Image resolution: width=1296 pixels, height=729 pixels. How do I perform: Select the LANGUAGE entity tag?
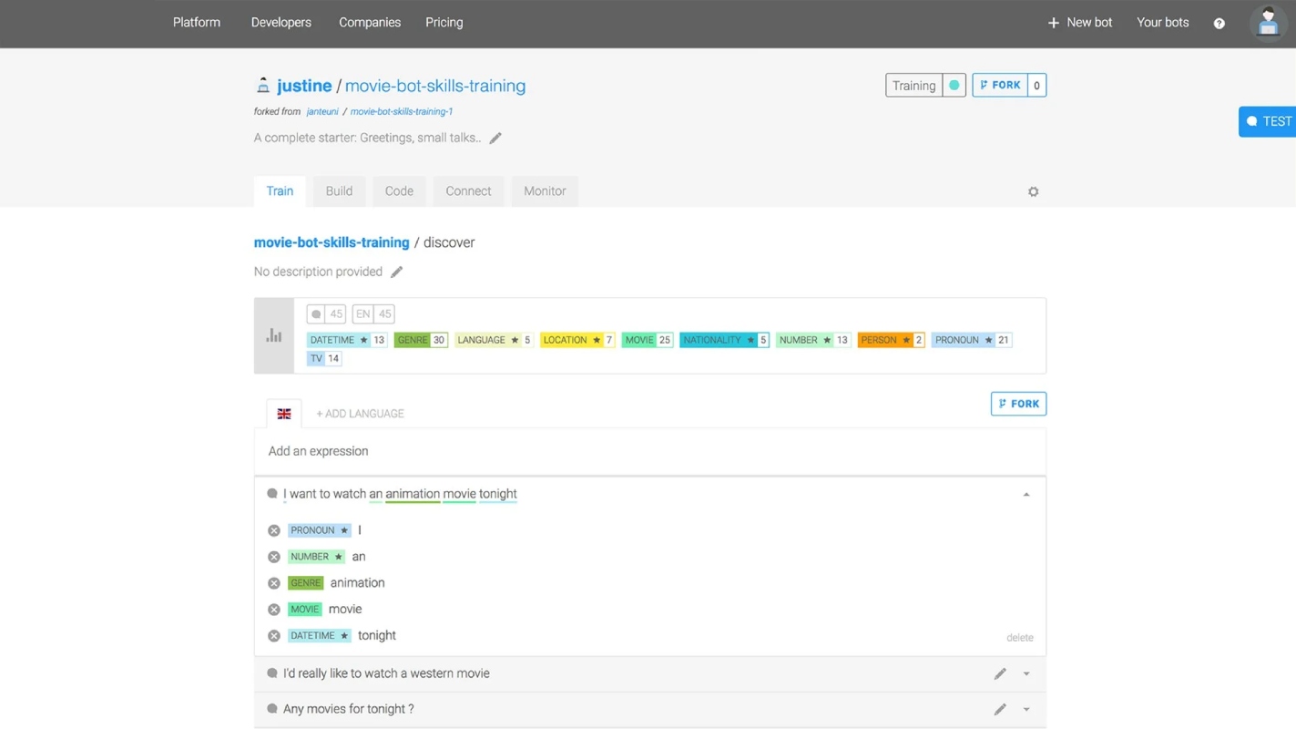(494, 340)
